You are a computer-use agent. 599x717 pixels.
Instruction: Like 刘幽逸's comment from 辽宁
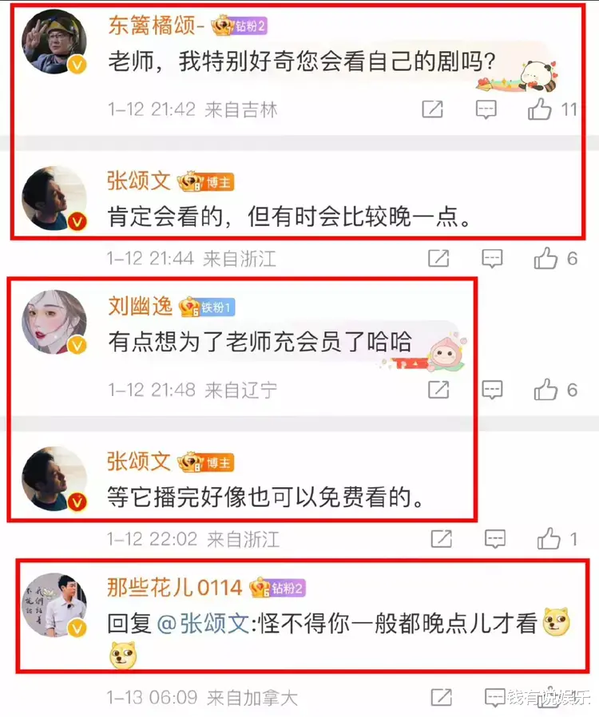(x=545, y=390)
